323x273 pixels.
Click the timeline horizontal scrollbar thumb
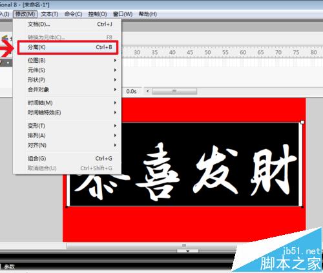tap(174, 91)
